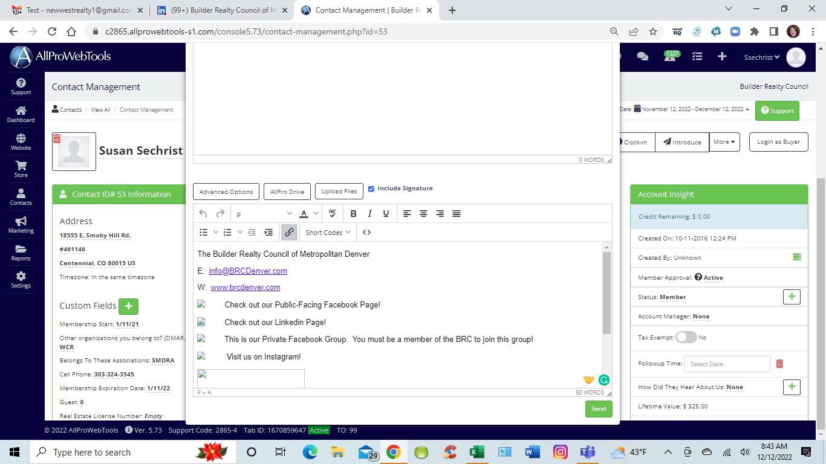Image resolution: width=826 pixels, height=464 pixels.
Task: Toggle the Tax Exempt switch
Action: click(x=686, y=337)
